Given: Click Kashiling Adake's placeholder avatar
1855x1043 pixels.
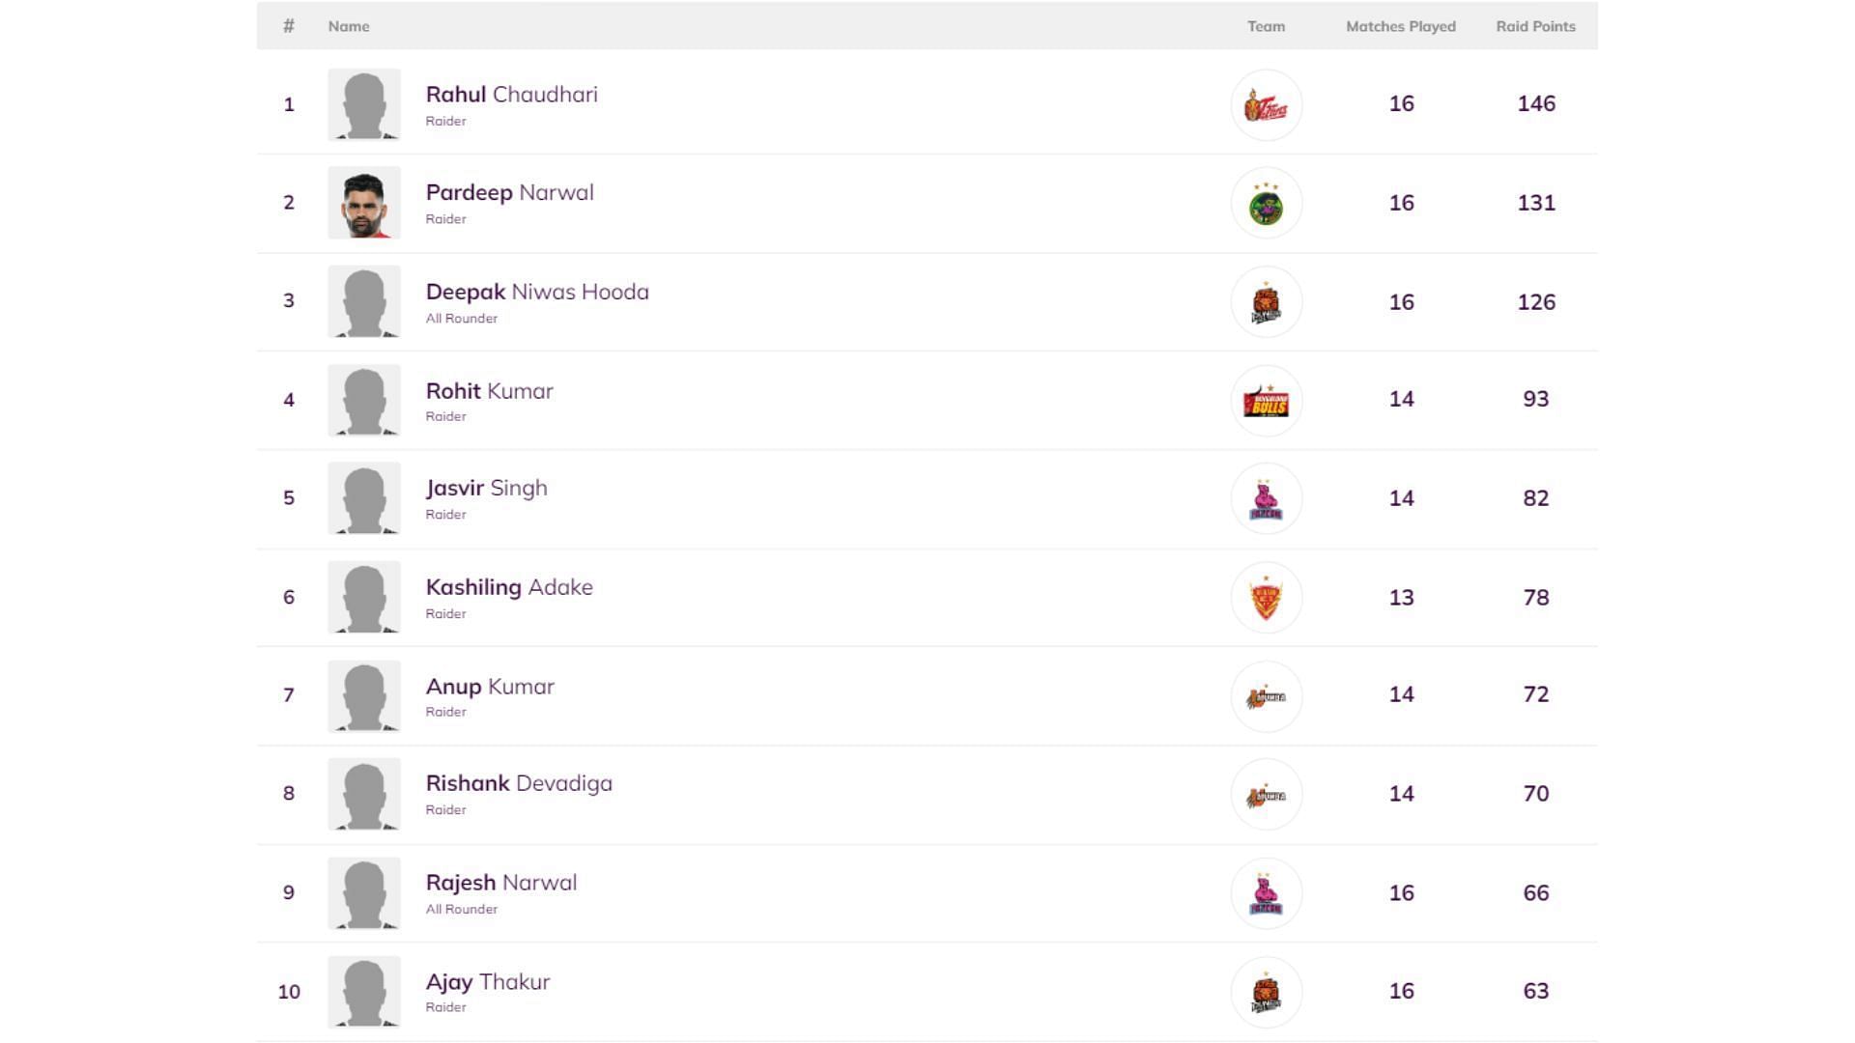Looking at the screenshot, I should [364, 597].
